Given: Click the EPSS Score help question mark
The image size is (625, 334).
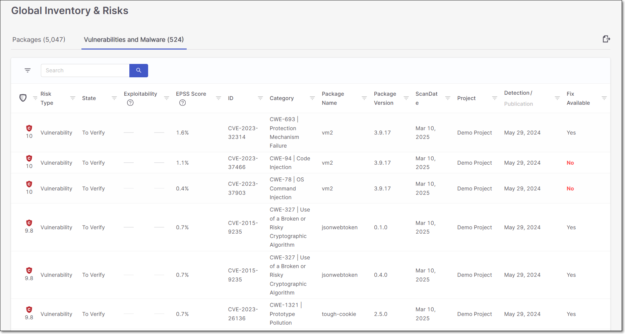Looking at the screenshot, I should coord(183,103).
